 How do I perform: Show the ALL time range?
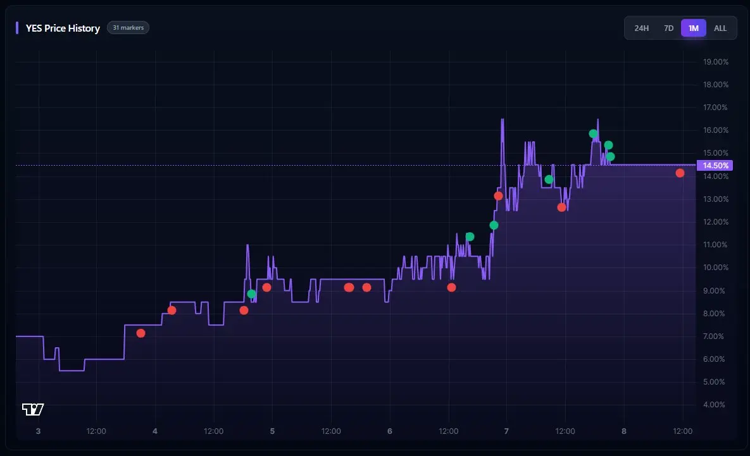[720, 28]
